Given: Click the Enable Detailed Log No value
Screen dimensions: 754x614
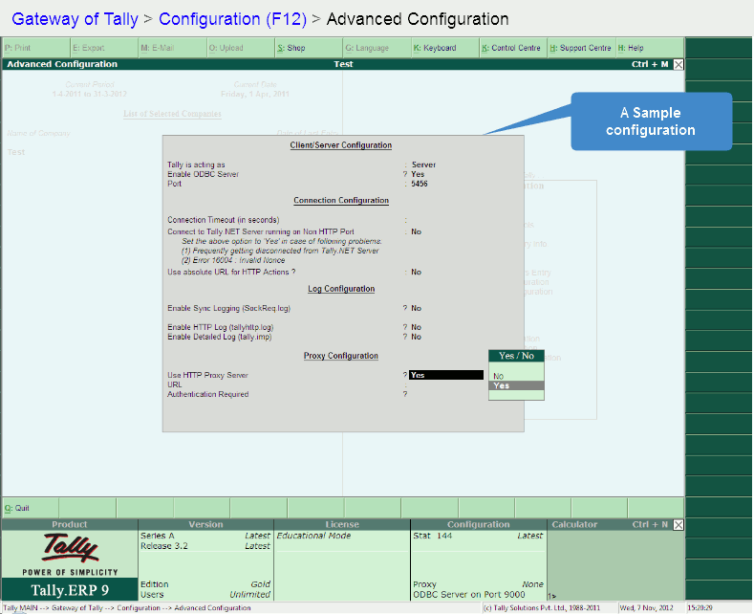Looking at the screenshot, I should 416,337.
